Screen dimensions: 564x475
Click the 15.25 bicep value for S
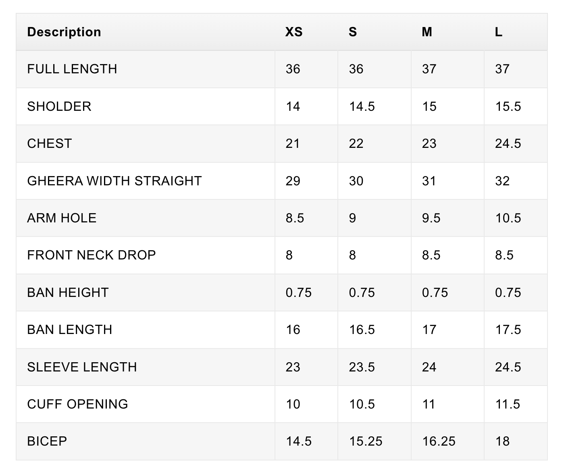coord(366,441)
